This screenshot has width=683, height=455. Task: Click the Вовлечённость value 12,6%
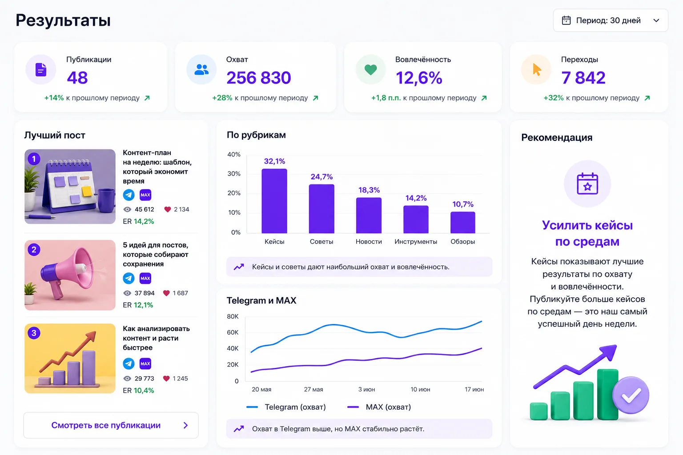[419, 78]
